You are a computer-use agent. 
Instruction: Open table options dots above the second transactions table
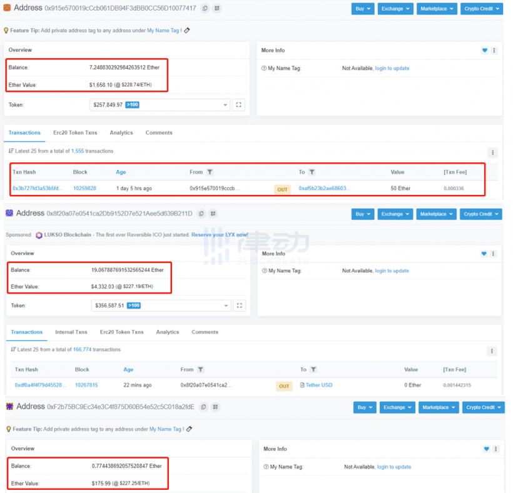pos(492,351)
